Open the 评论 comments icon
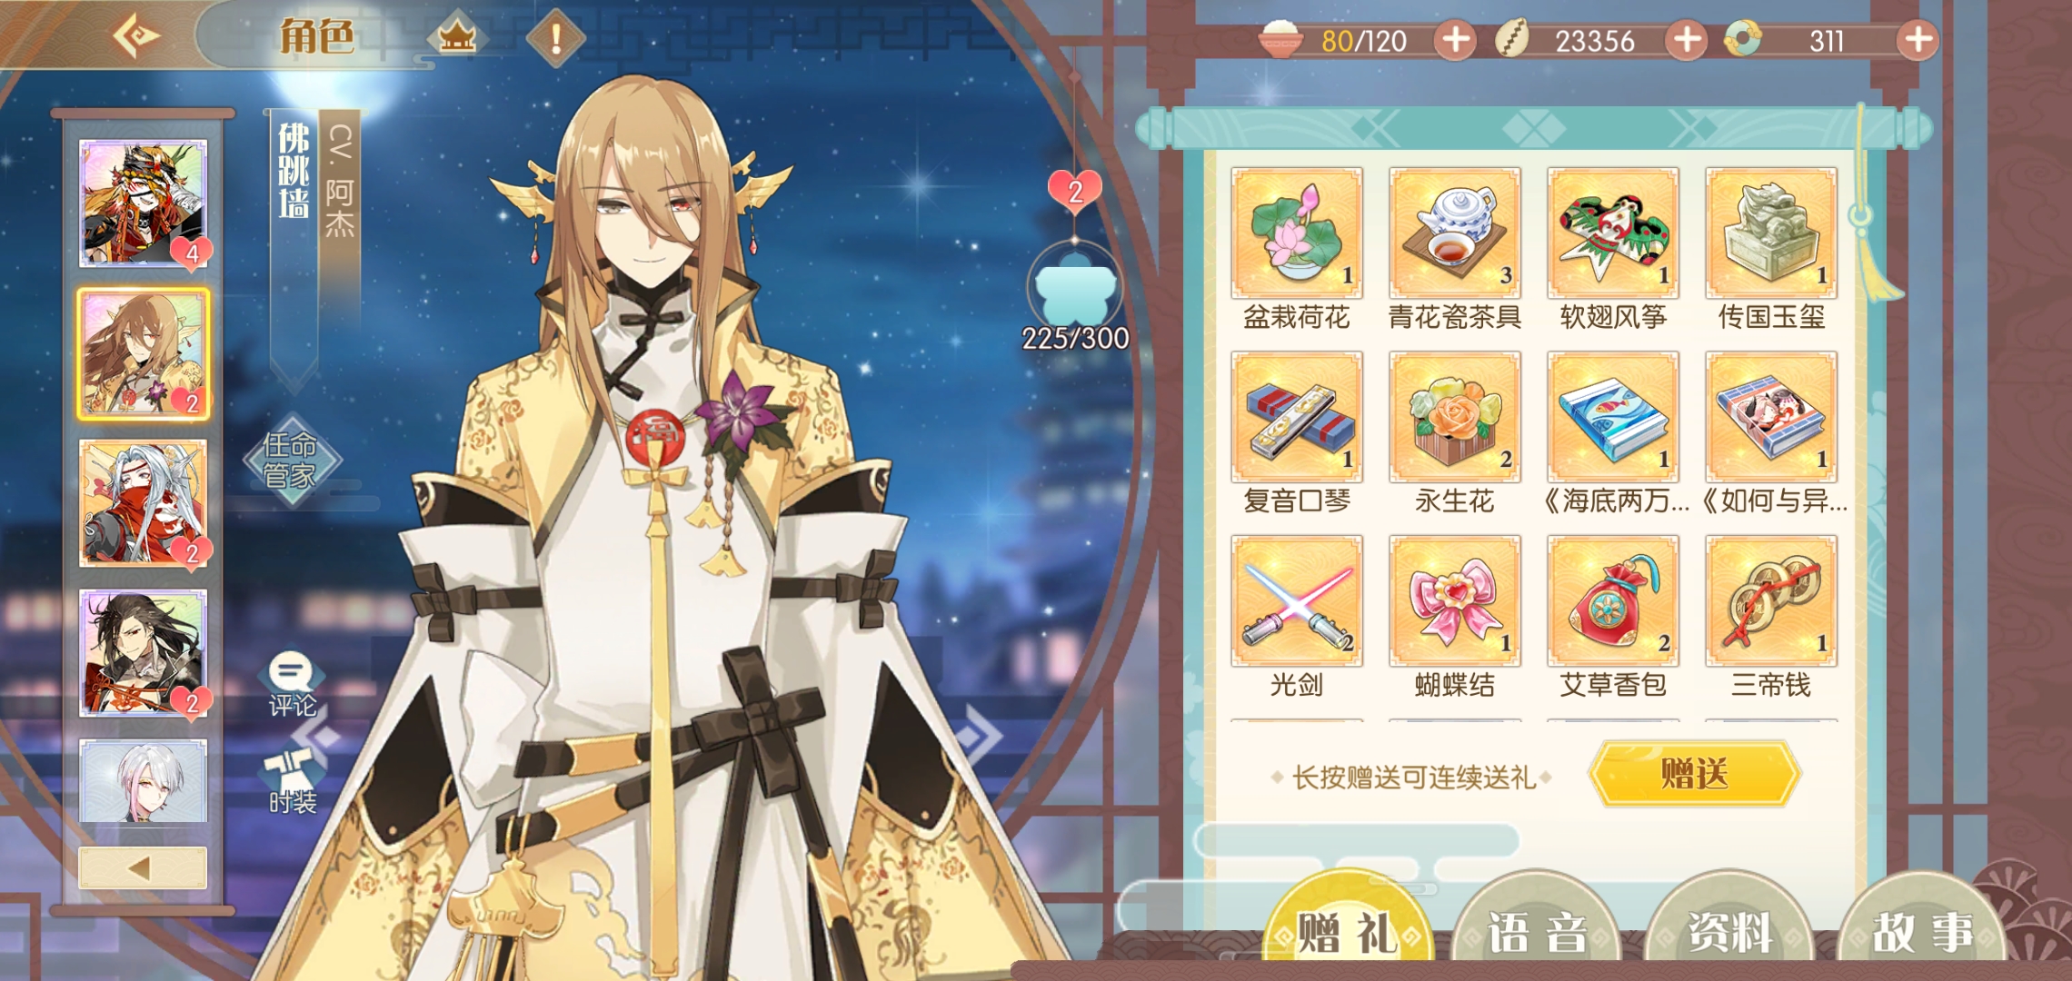 tap(292, 684)
